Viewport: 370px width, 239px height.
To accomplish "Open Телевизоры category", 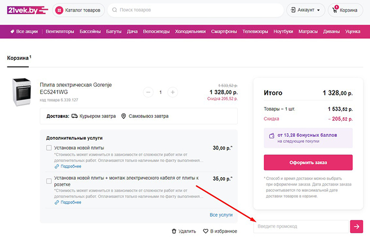I will (x=255, y=31).
